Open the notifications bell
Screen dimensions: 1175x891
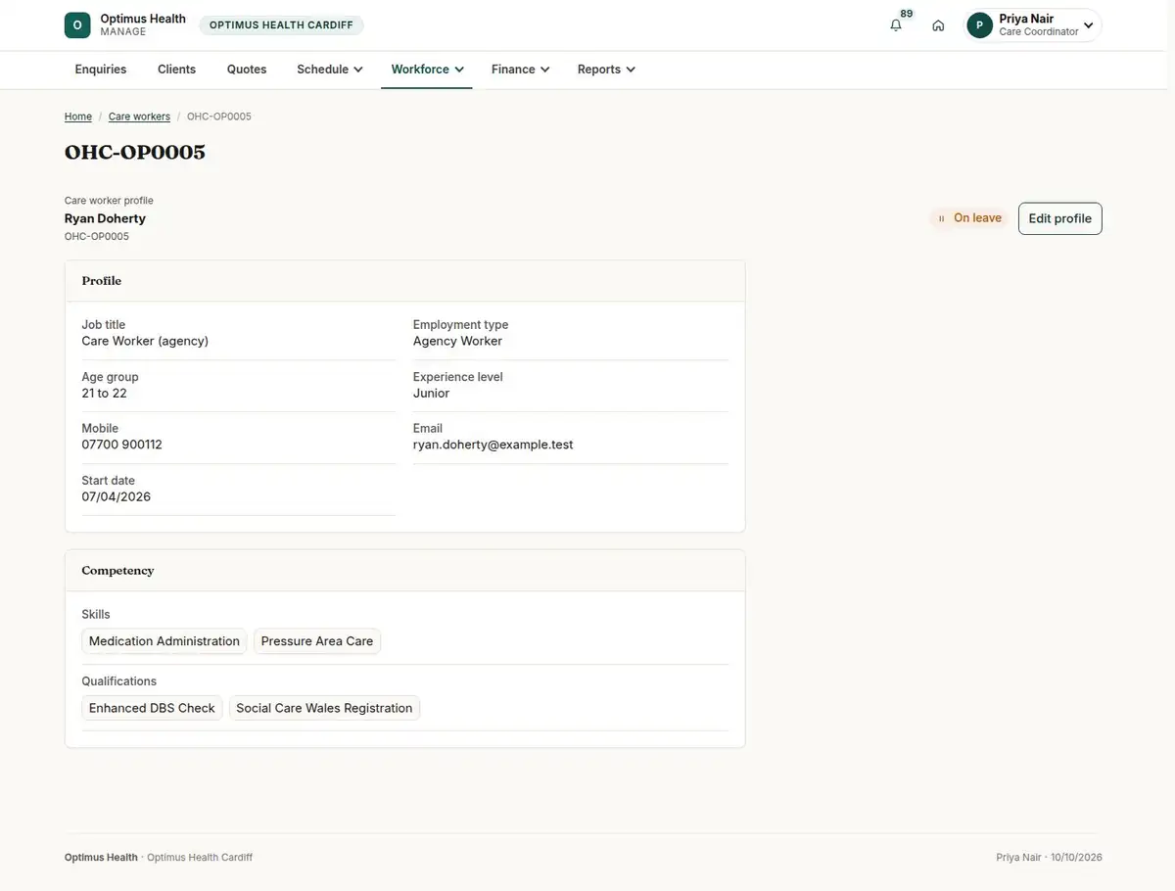tap(896, 25)
